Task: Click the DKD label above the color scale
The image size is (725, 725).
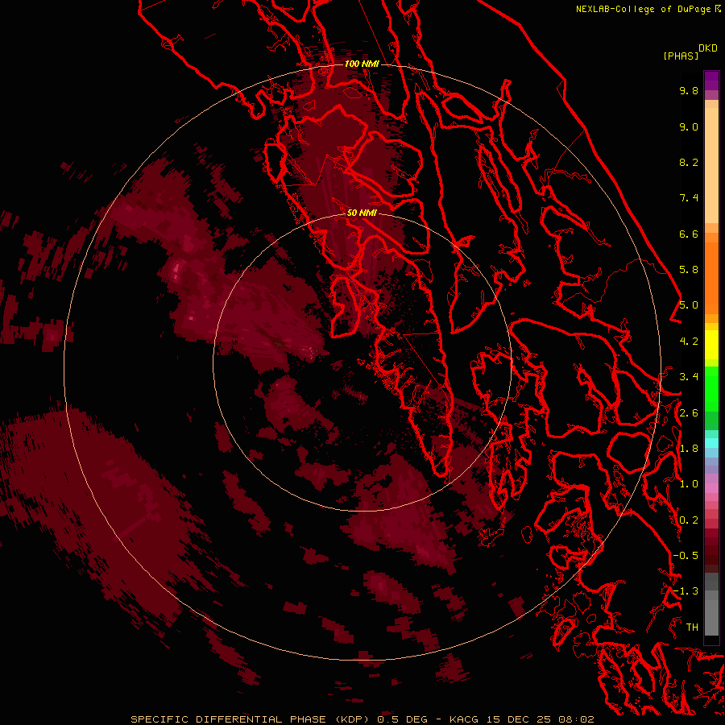Action: [708, 48]
